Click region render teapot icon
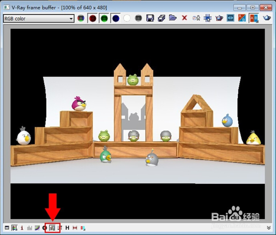The height and width of the screenshot is (235, 276). pyautogui.click(x=219, y=18)
